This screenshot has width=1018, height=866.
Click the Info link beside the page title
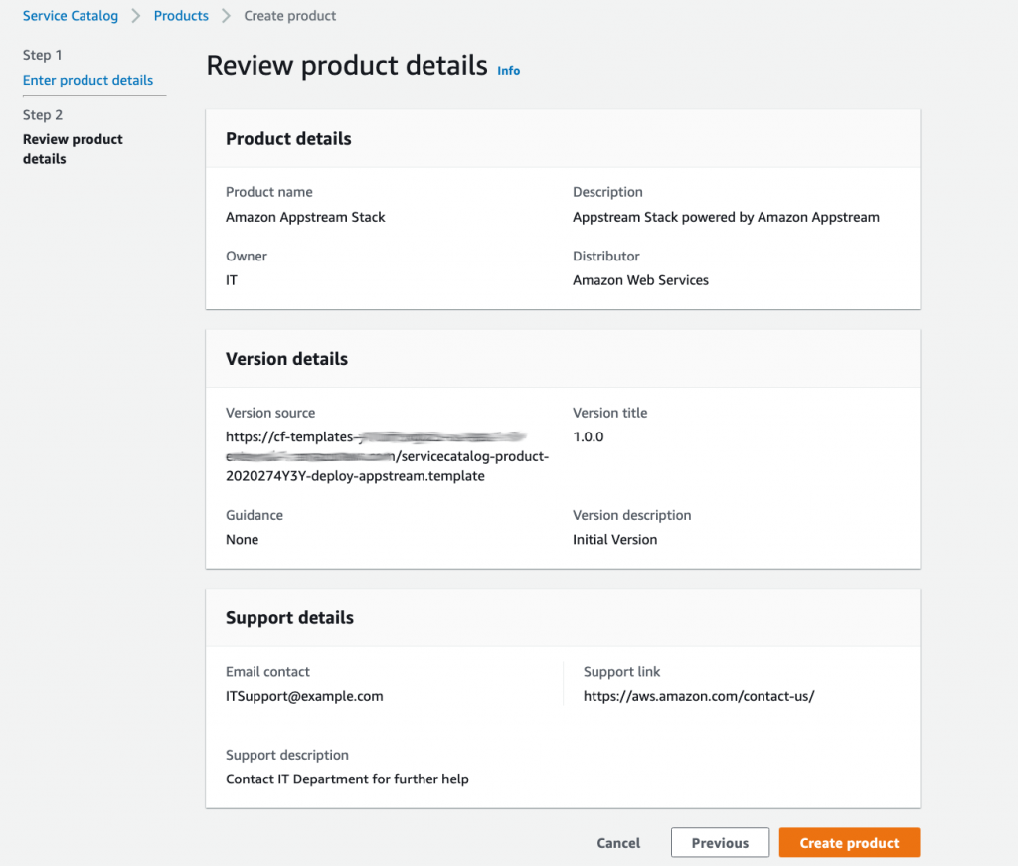(x=508, y=70)
